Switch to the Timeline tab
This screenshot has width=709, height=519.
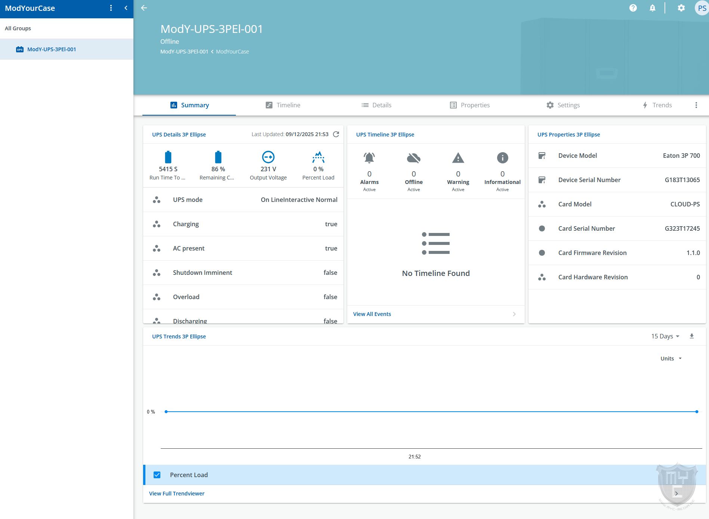pyautogui.click(x=283, y=105)
